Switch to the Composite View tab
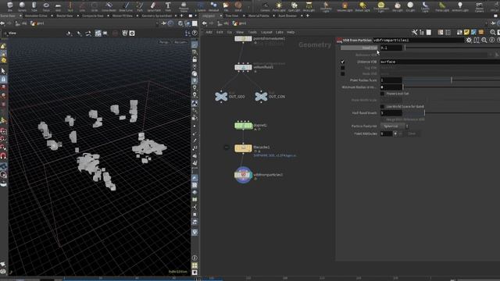 93,16
